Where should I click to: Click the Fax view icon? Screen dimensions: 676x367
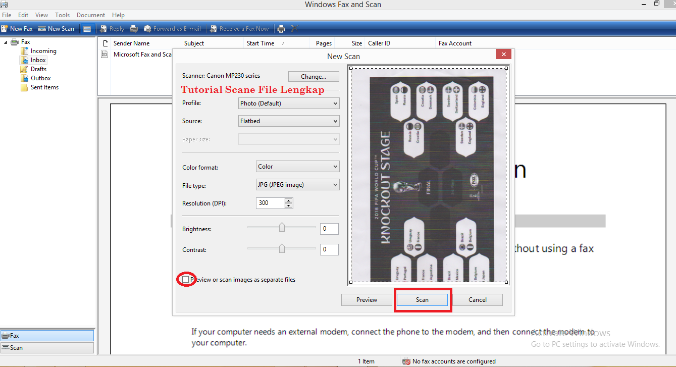coord(13,335)
